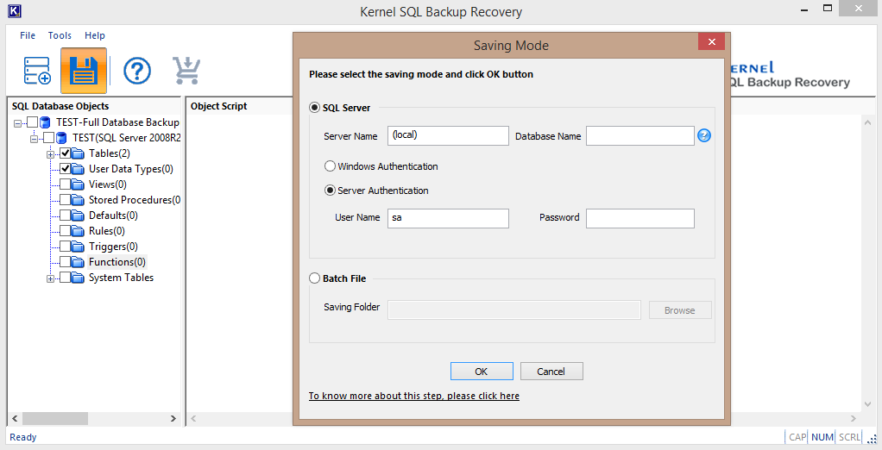This screenshot has height=450, width=882.
Task: Open the Help menu
Action: pyautogui.click(x=95, y=35)
